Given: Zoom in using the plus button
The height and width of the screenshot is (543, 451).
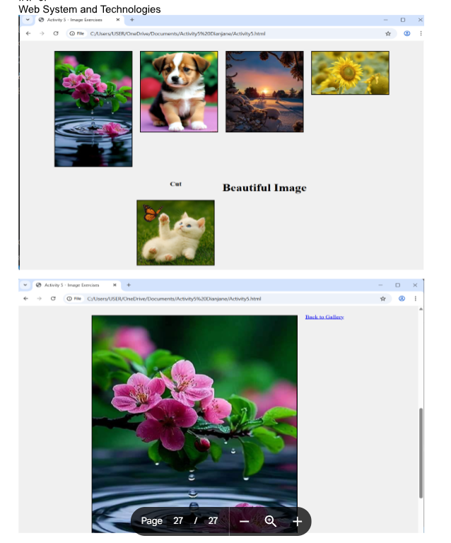Looking at the screenshot, I should point(297,521).
